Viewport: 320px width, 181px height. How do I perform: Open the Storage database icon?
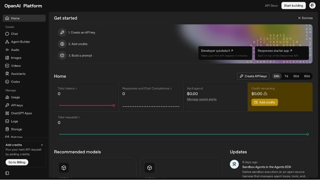(7, 129)
